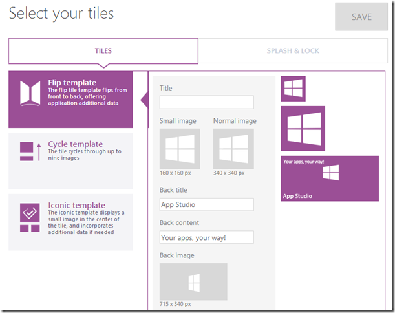Click 'Your apps, your way!' on wide tile
Image resolution: width=395 pixels, height=313 pixels.
pos(304,162)
